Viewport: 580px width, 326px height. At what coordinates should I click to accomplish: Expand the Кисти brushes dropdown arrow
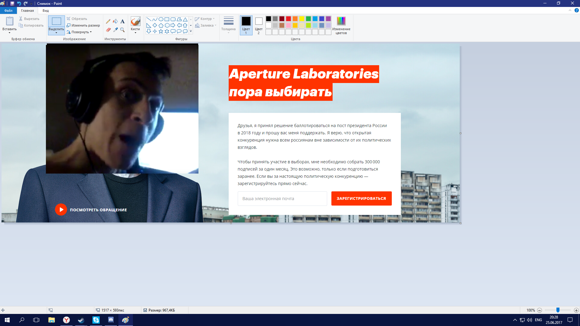coord(135,33)
